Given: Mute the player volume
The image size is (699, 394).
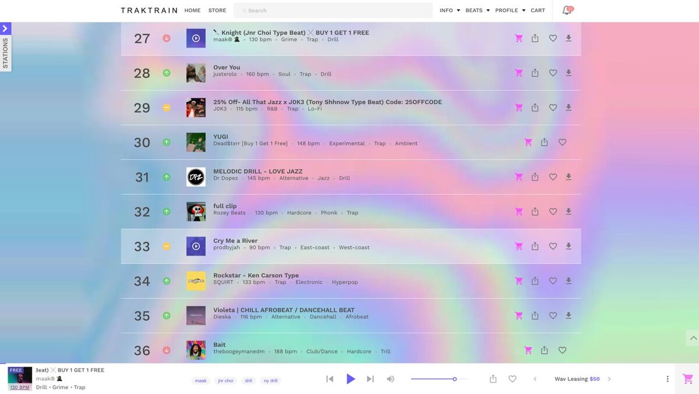Looking at the screenshot, I should [x=390, y=379].
